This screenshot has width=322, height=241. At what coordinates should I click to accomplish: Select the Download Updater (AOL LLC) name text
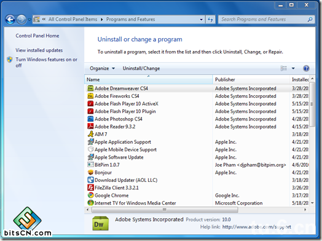126,180
